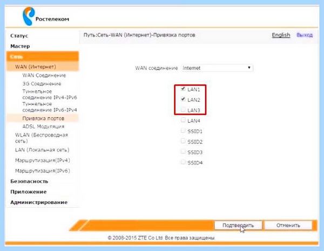Screen dimensions: 324x251
Task: Select the SSID4 checkbox
Action: [x=183, y=162]
